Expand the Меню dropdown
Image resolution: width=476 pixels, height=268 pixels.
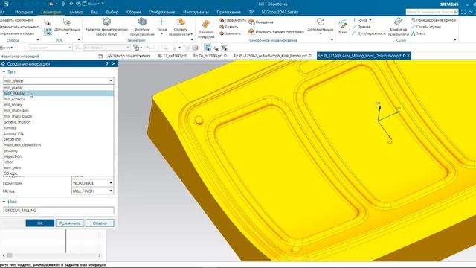(x=7, y=48)
